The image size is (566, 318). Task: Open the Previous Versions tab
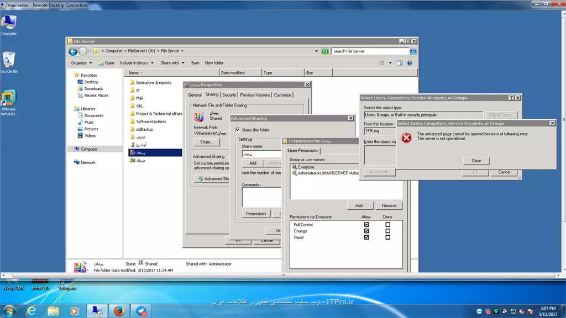coord(255,95)
